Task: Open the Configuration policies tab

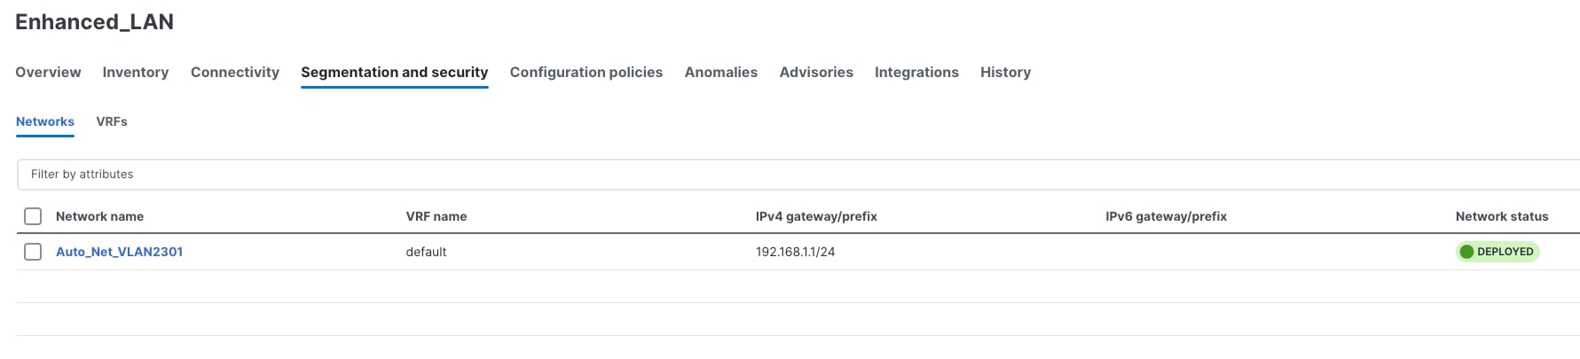Action: point(586,73)
